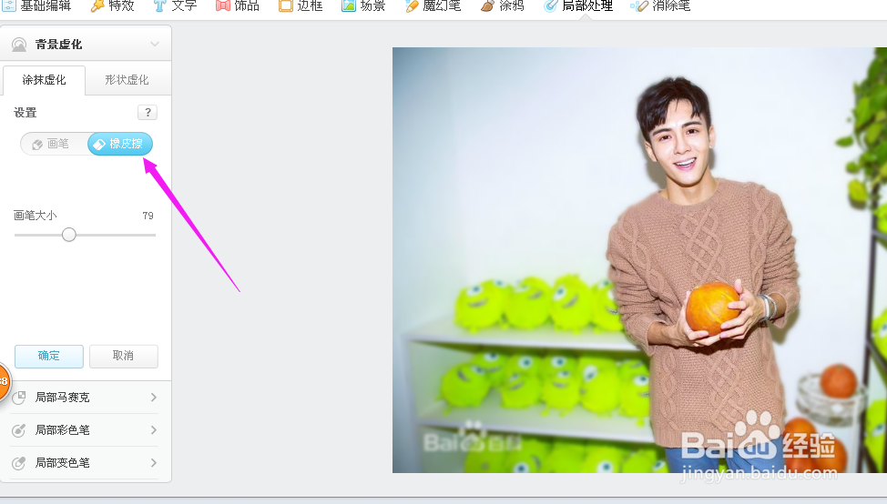The width and height of the screenshot is (887, 504).
Task: Click the 确定 confirm button
Action: point(49,356)
